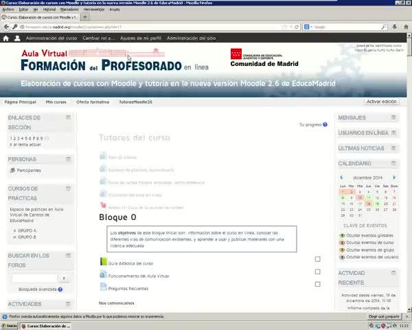Image resolution: width=412 pixels, height=330 pixels.
Task: Click the Elegir qué compartir button
Action: coord(384,316)
